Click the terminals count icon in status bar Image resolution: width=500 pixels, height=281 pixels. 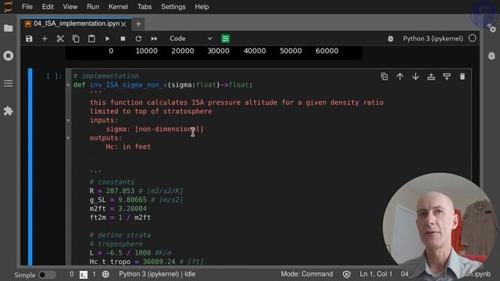click(x=84, y=274)
